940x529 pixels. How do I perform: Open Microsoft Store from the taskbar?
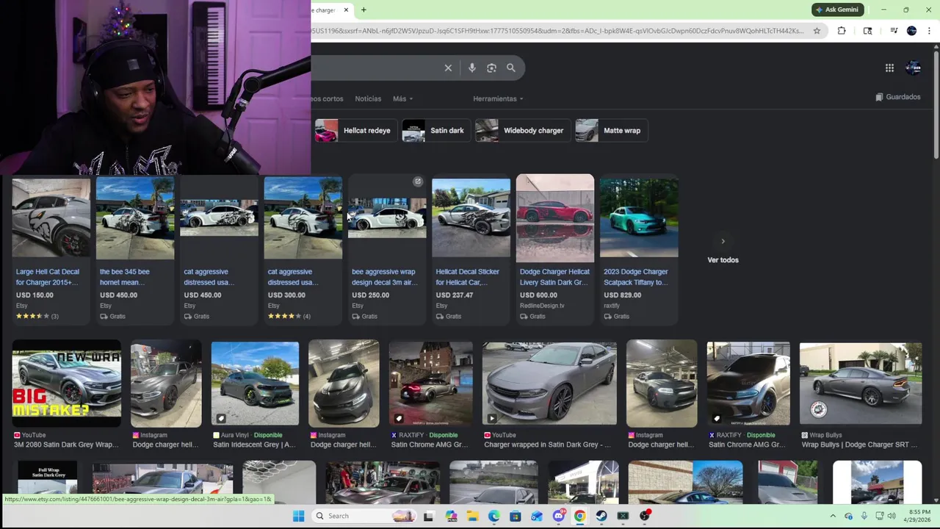click(516, 516)
